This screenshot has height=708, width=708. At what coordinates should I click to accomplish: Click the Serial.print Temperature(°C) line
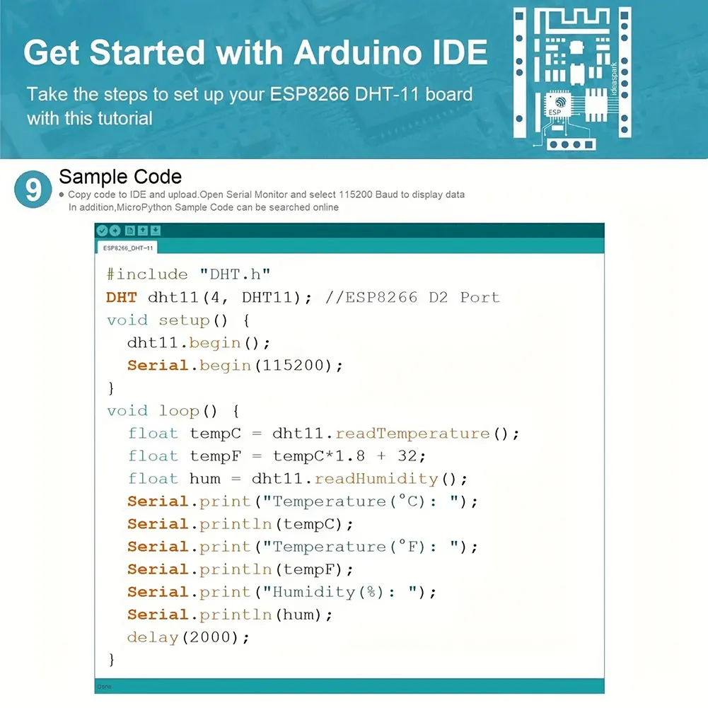tap(303, 501)
